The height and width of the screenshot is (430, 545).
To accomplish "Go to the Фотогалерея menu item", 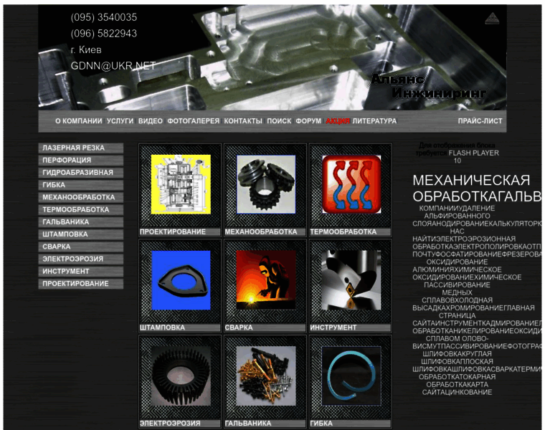I will tap(193, 121).
